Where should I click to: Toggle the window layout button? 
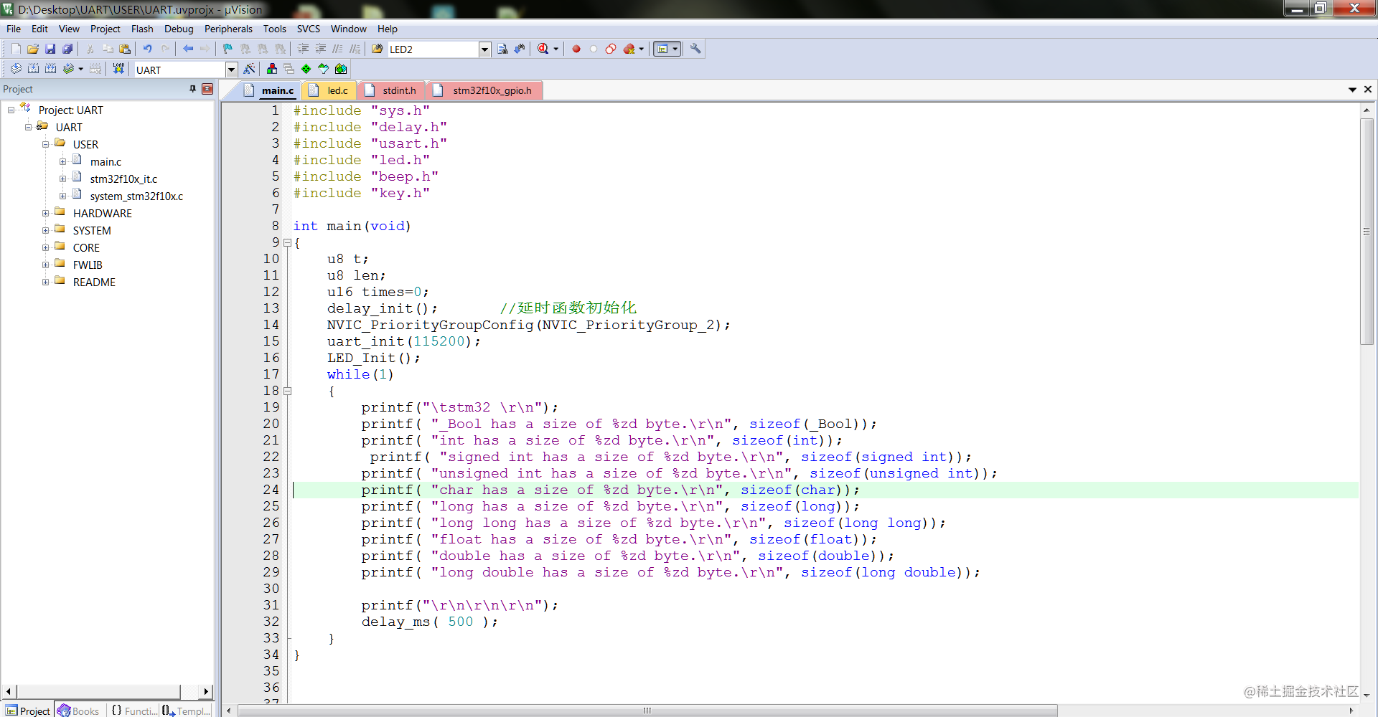coord(662,49)
